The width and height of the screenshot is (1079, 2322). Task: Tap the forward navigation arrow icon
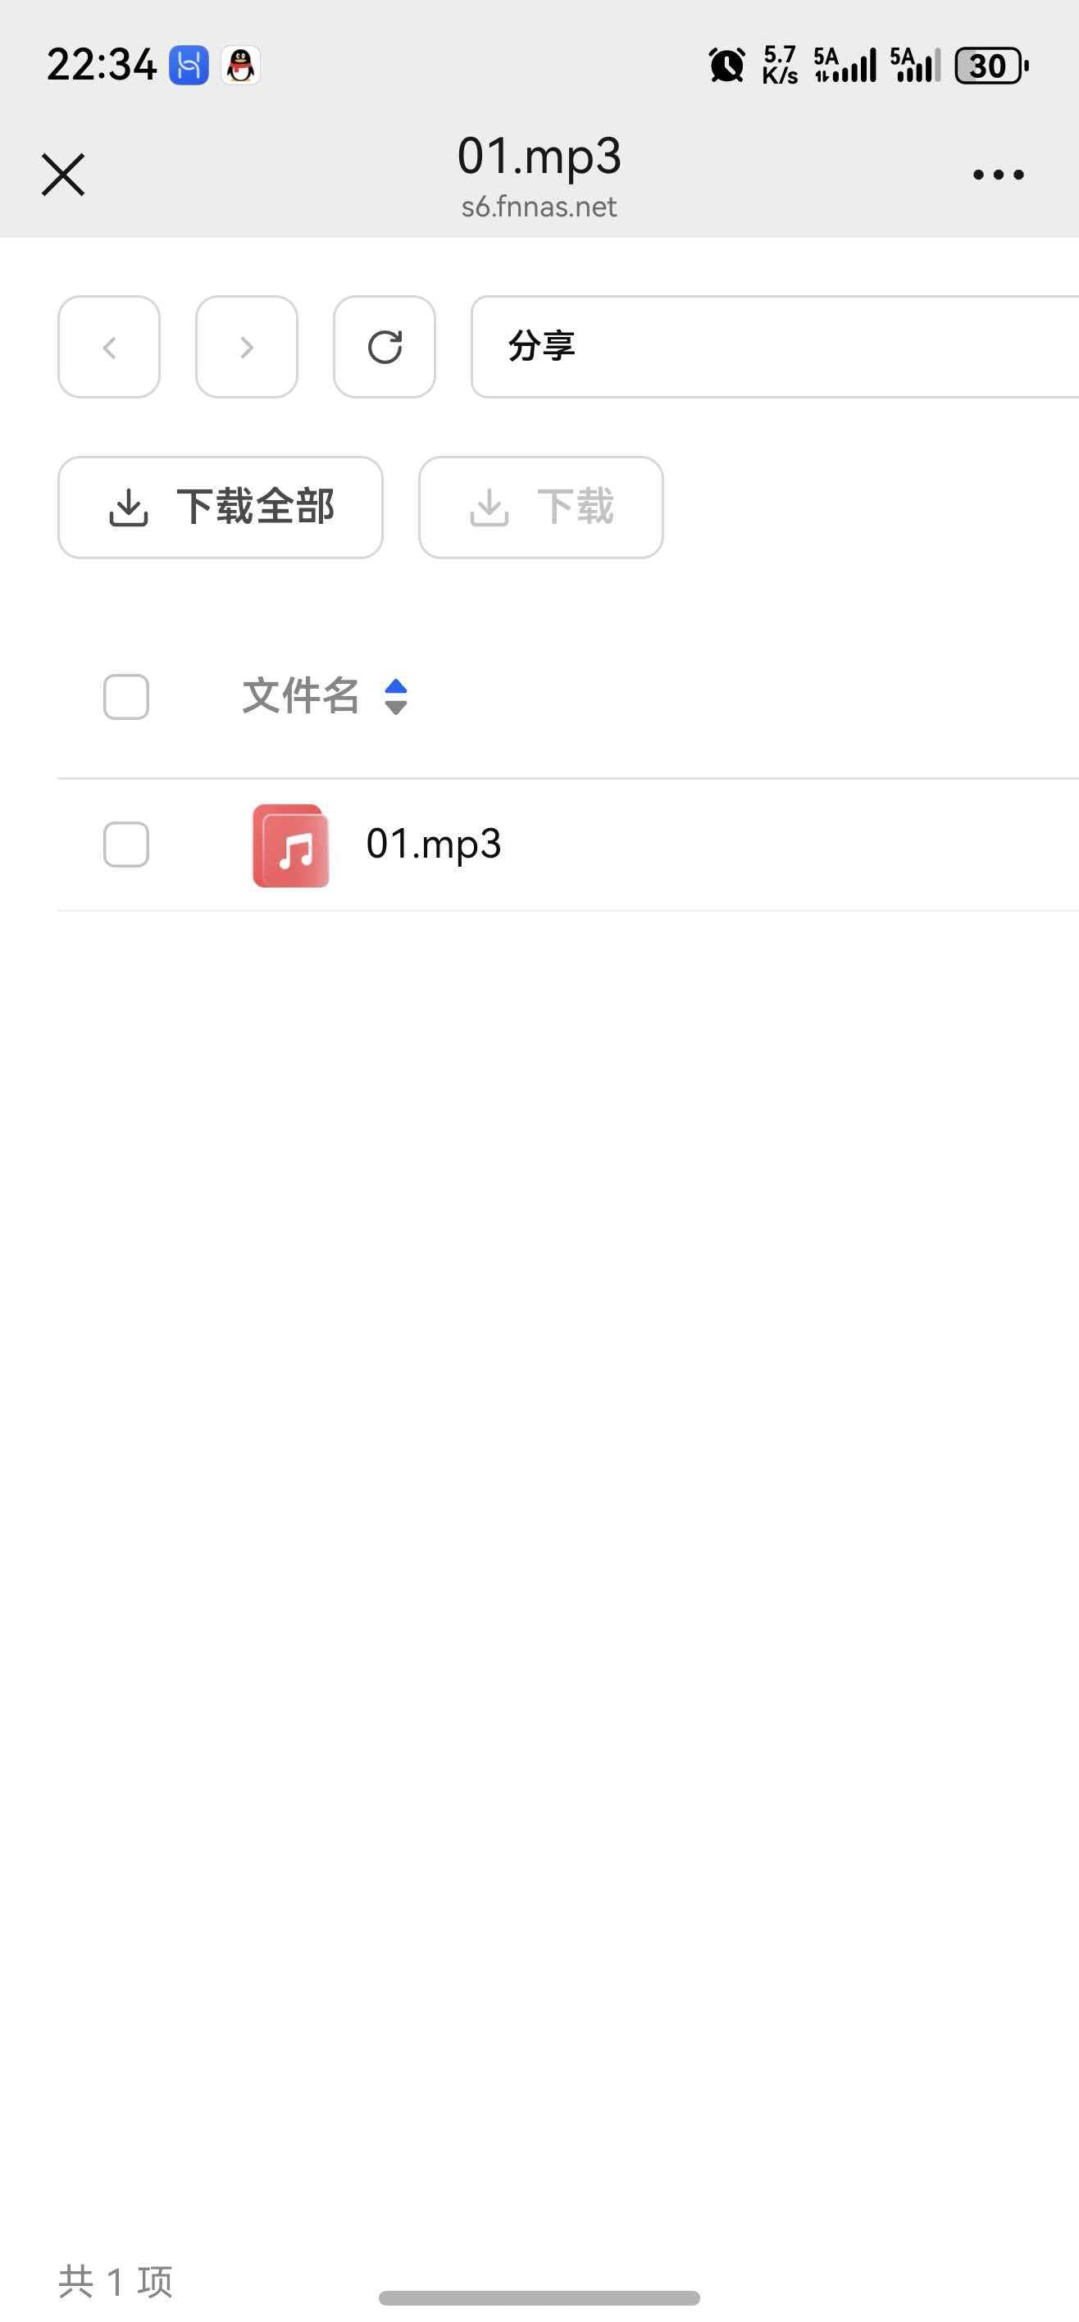pyautogui.click(x=246, y=348)
